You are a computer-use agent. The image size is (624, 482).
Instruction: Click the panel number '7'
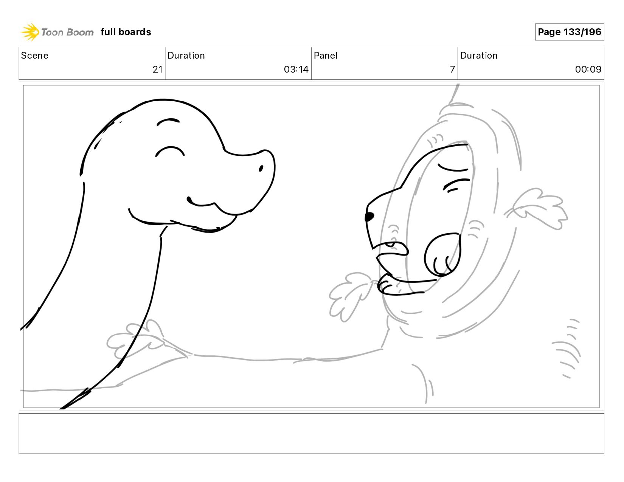pos(452,70)
